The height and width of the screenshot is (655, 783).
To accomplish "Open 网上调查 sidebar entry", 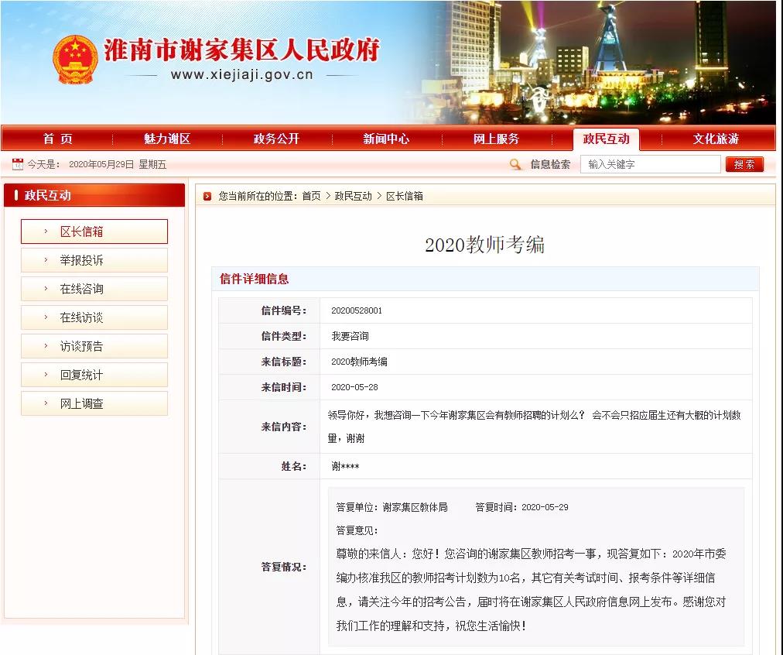I will tap(94, 403).
